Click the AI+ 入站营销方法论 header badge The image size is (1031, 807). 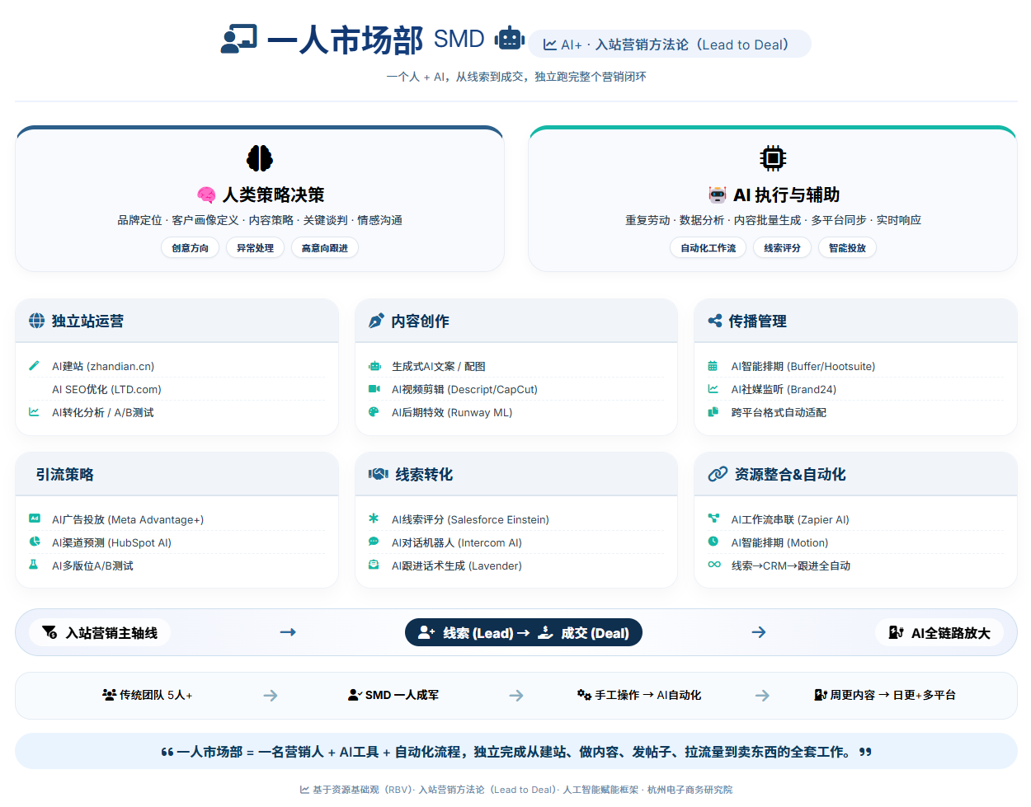click(x=669, y=45)
